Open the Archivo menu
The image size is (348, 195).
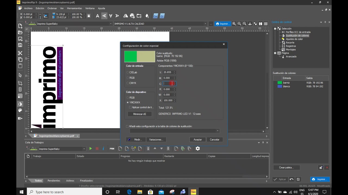click(28, 8)
